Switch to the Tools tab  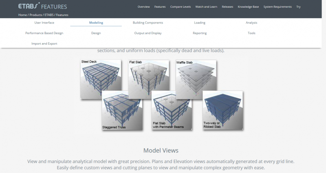tap(251, 33)
